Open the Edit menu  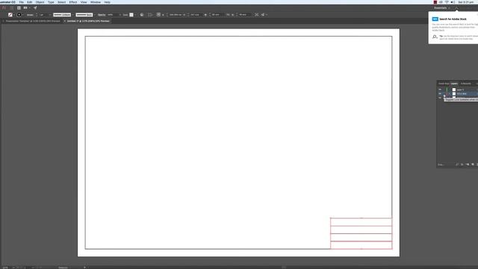[x=30, y=2]
